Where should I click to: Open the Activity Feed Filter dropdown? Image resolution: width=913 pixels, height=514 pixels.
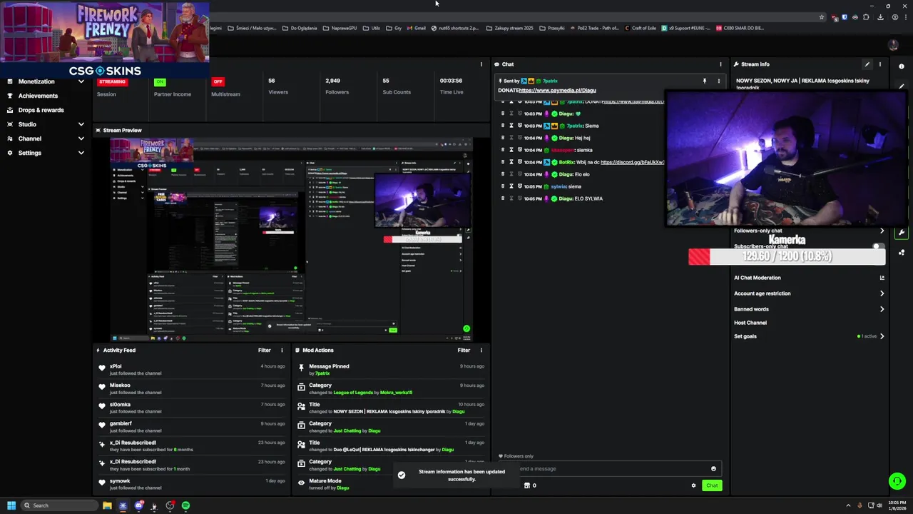coord(265,351)
